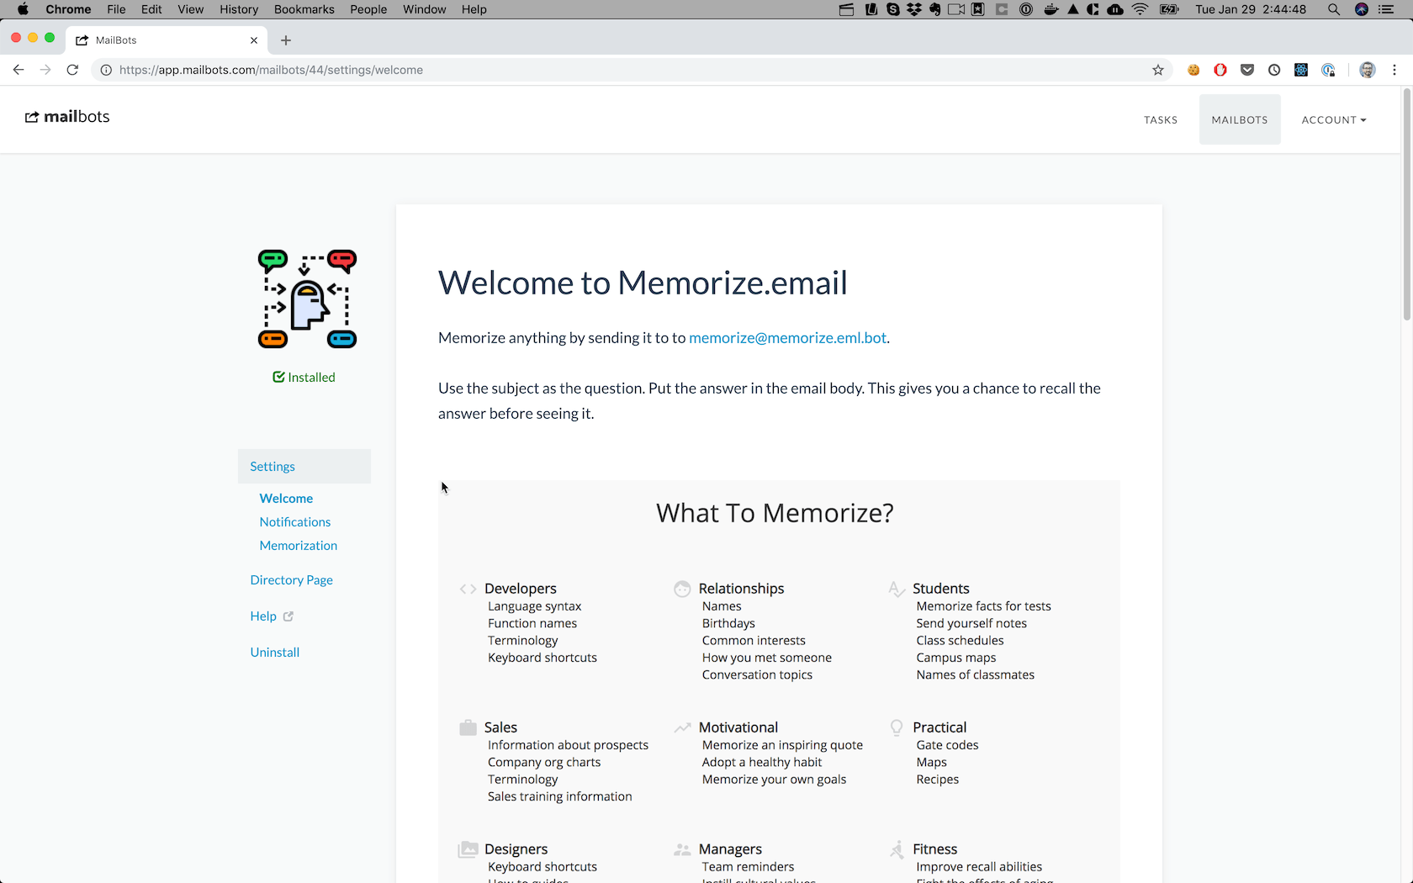Screen dimensions: 1413x883
Task: Click the "What To Memorize?" heading
Action: [775, 513]
